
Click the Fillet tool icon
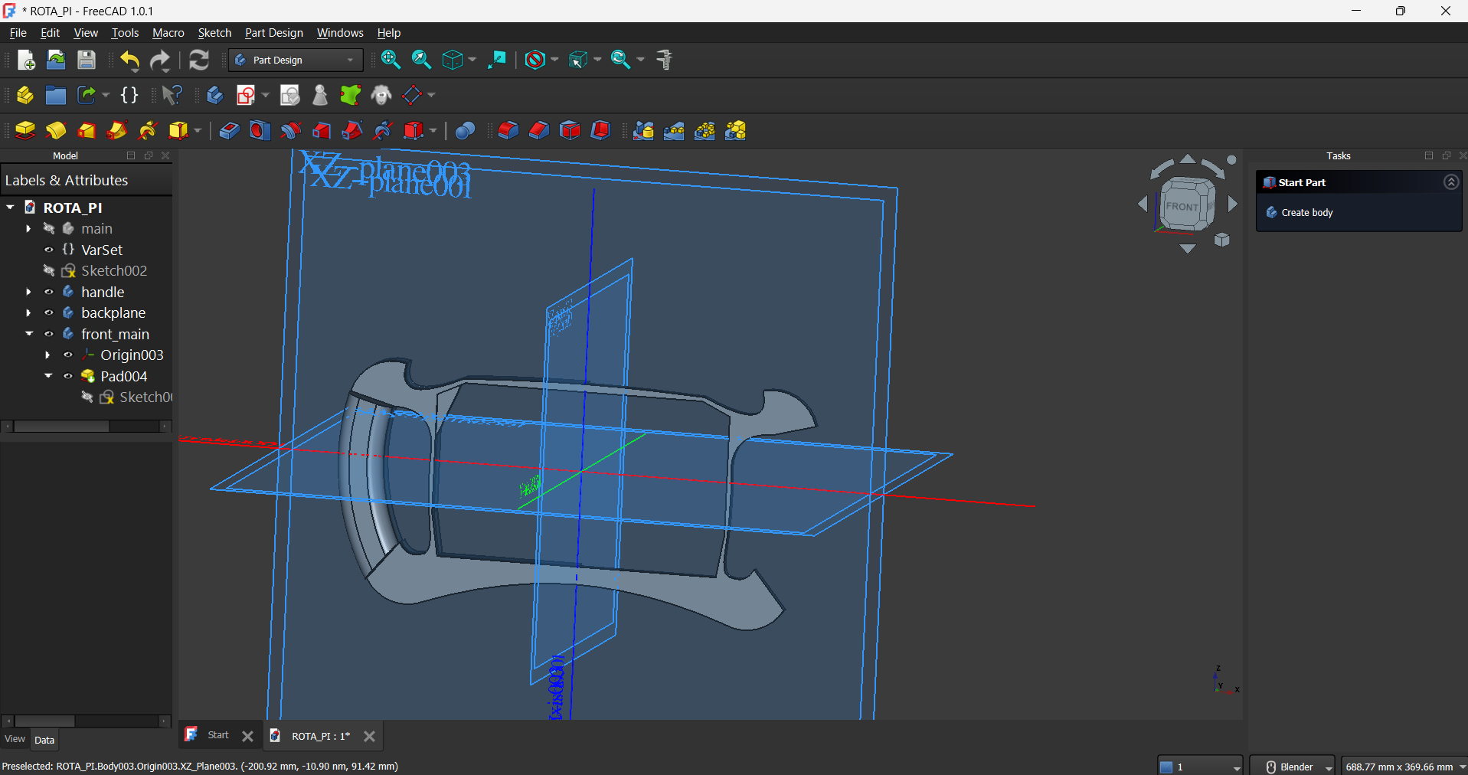pos(508,131)
